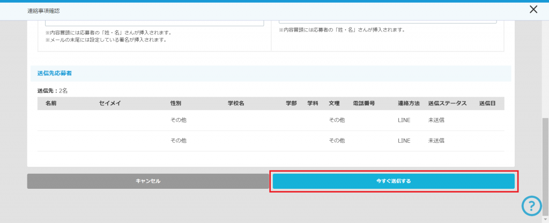Screen dimensions: 549x223
Task: Click the キャンセル button
Action: pyautogui.click(x=148, y=181)
